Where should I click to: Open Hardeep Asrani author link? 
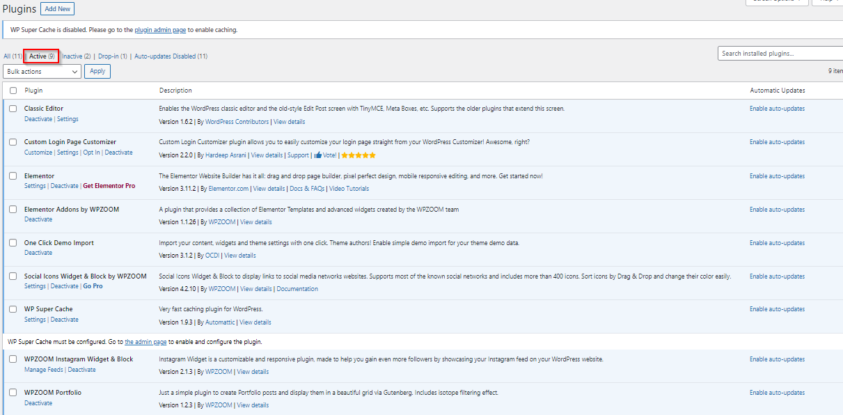click(x=226, y=155)
